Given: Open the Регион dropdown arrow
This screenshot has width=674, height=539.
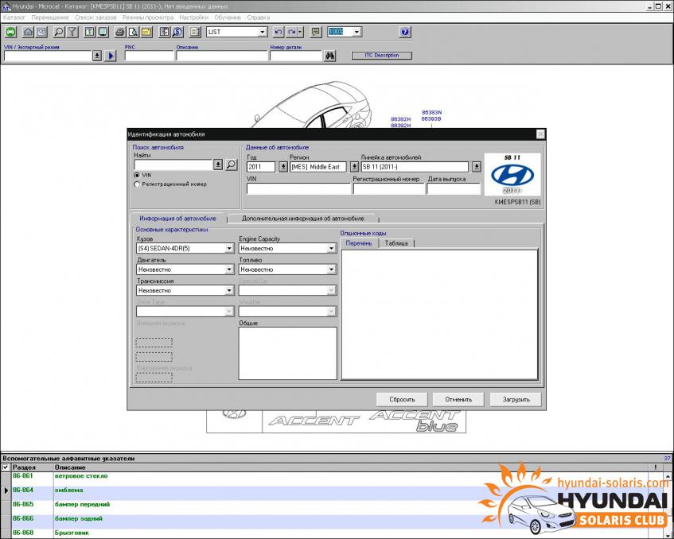Looking at the screenshot, I should coord(354,167).
